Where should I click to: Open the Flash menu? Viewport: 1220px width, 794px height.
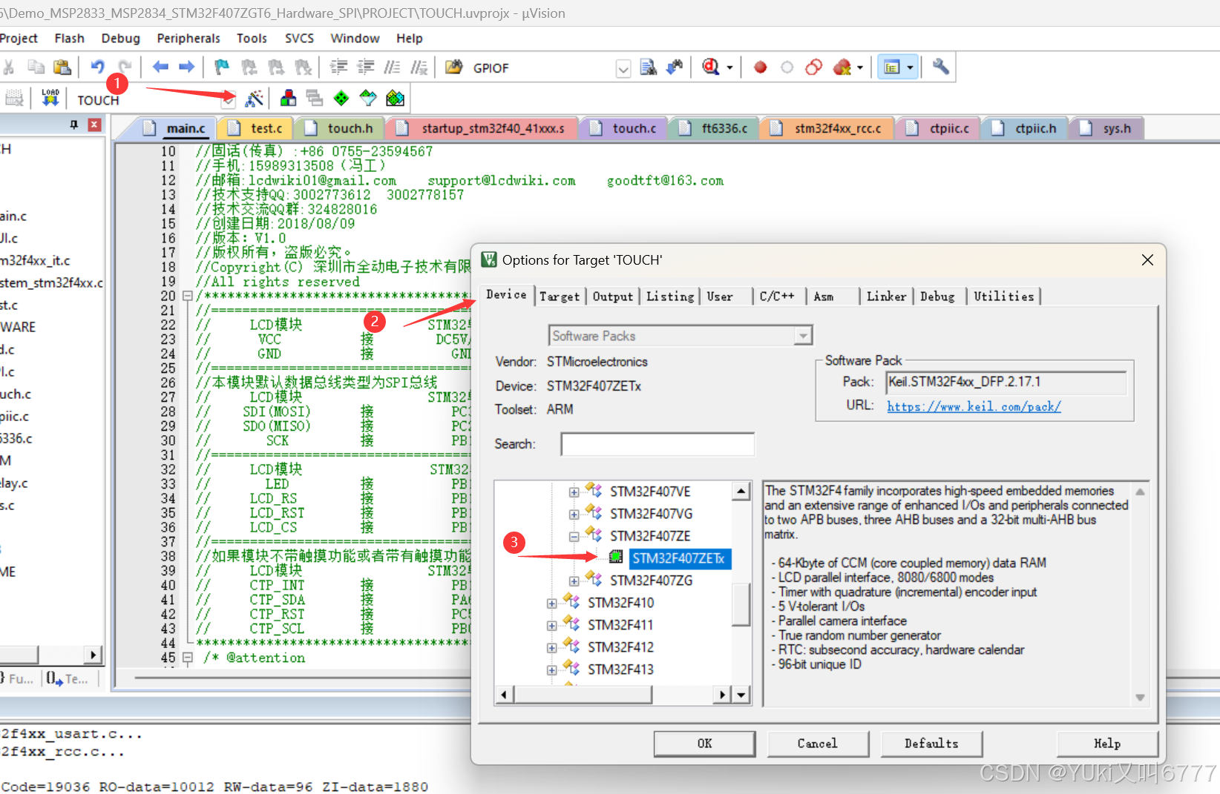click(x=69, y=39)
